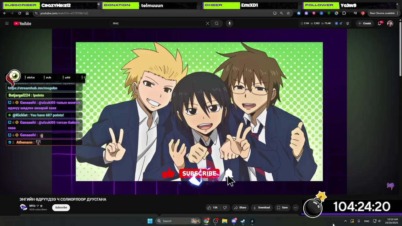
Task: Open the YouTube account avatar menu
Action: (390, 24)
